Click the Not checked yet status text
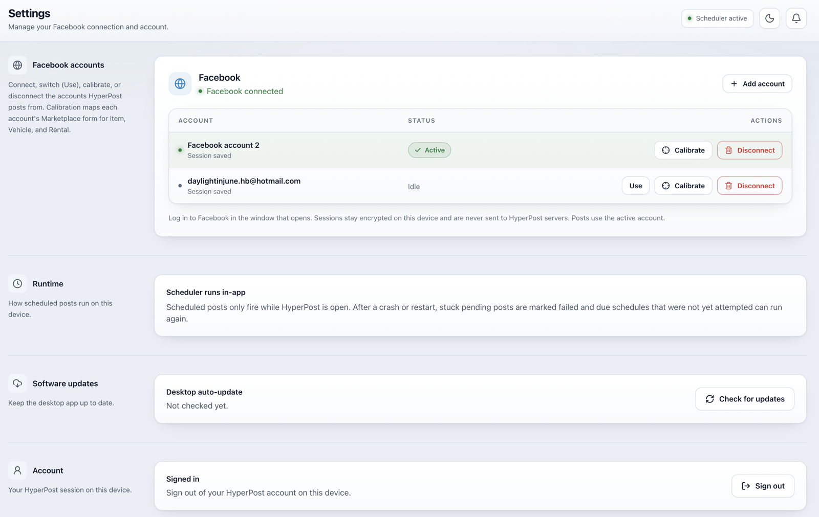Screen dimensions: 819x517 (x=197, y=406)
